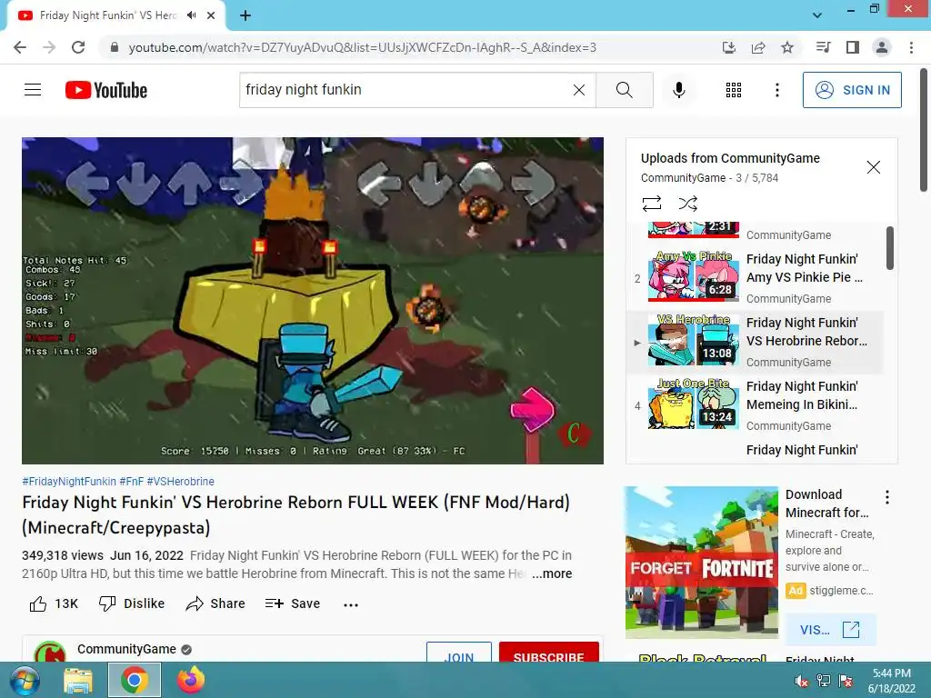Open the taskbar clock and date
931x698 pixels.
point(891,681)
